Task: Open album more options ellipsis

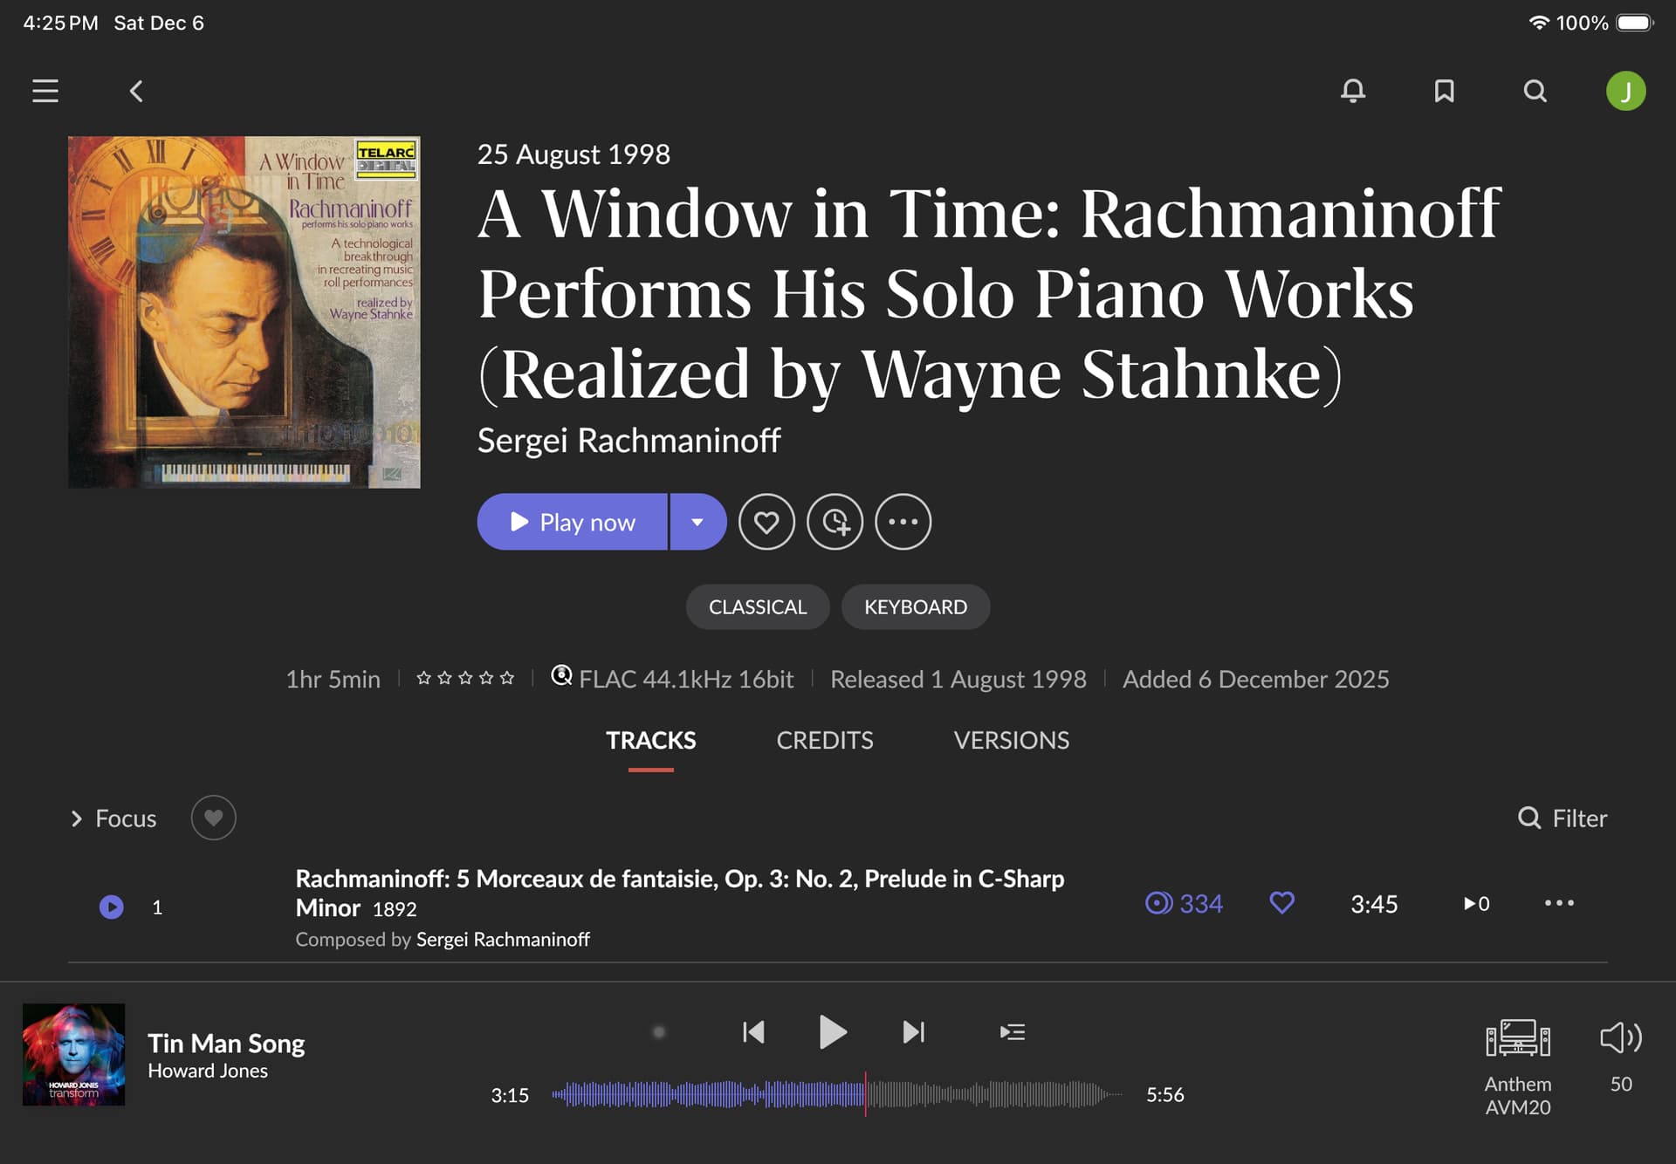Action: tap(903, 522)
